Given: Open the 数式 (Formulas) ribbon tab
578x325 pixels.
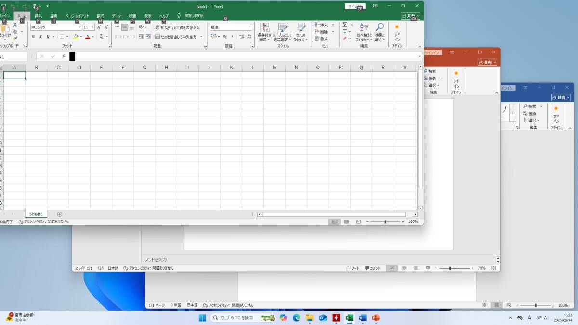Looking at the screenshot, I should (x=100, y=16).
